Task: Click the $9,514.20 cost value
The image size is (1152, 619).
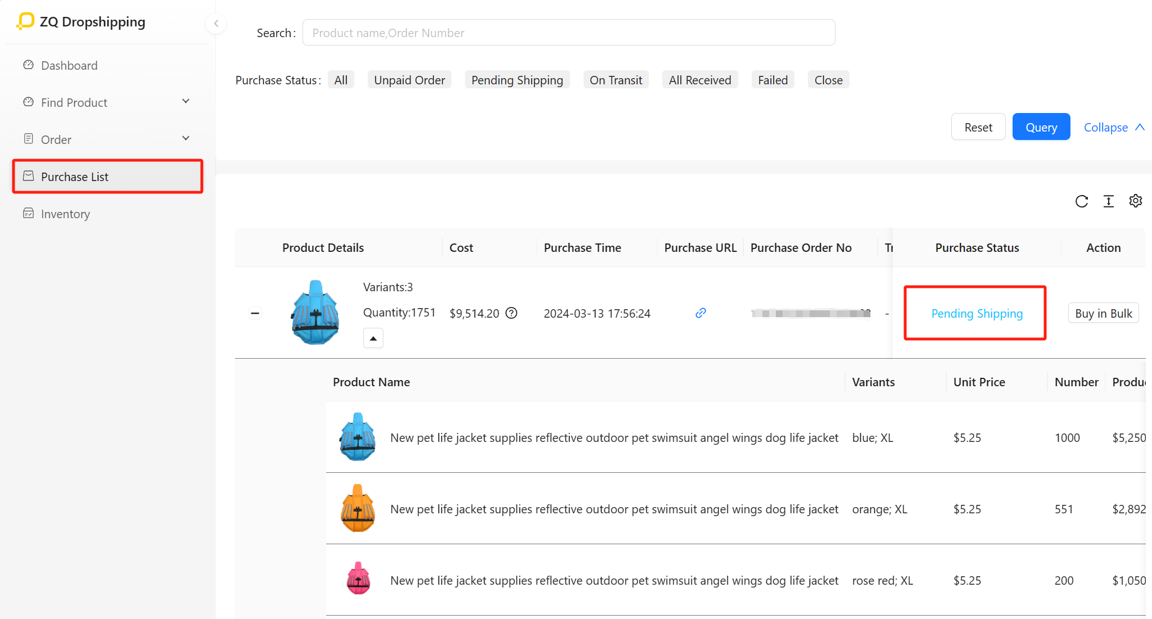Action: click(474, 313)
